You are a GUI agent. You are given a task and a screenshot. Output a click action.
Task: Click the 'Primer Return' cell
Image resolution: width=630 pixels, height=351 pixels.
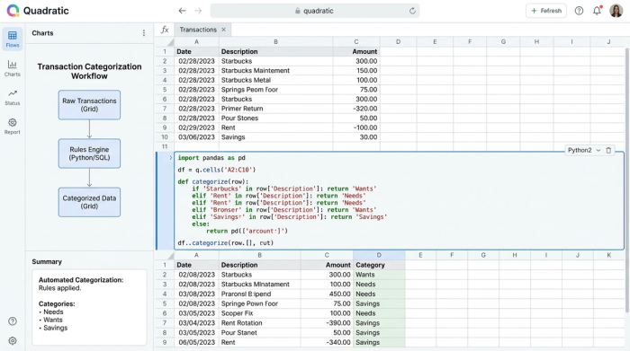275,109
